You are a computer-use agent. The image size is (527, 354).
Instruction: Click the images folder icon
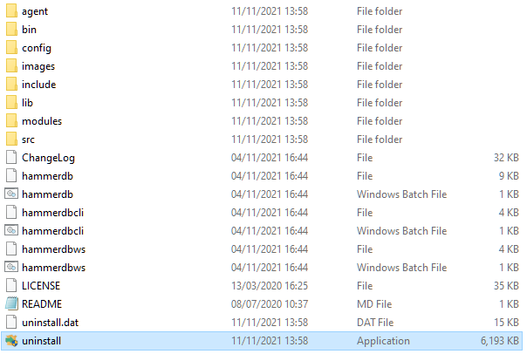11,65
